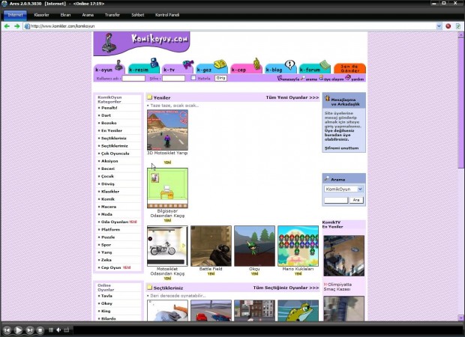The width and height of the screenshot is (465, 337).
Task: Click the Olimpiyatta Smaç Kazası video link
Action: point(337,287)
